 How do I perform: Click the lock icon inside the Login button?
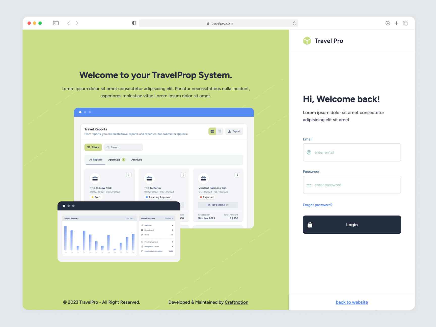click(x=310, y=225)
